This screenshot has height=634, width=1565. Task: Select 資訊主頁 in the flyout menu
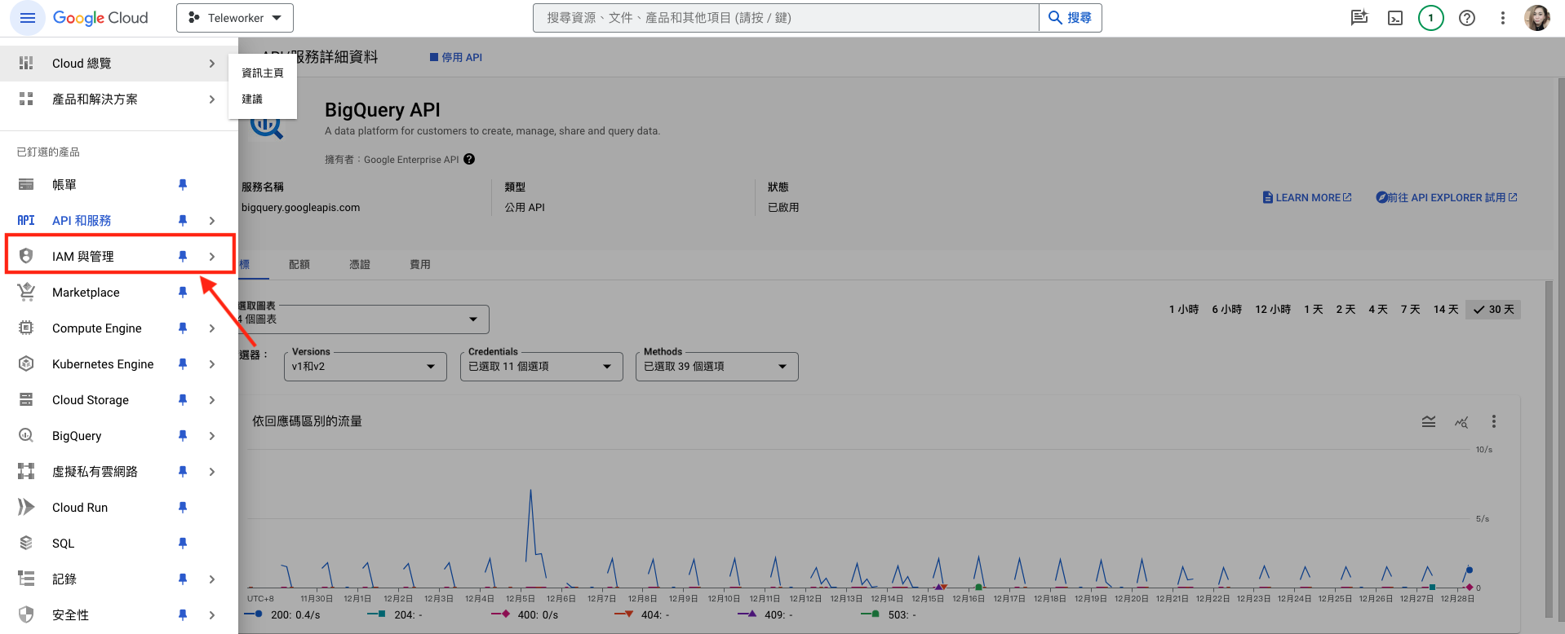click(263, 73)
